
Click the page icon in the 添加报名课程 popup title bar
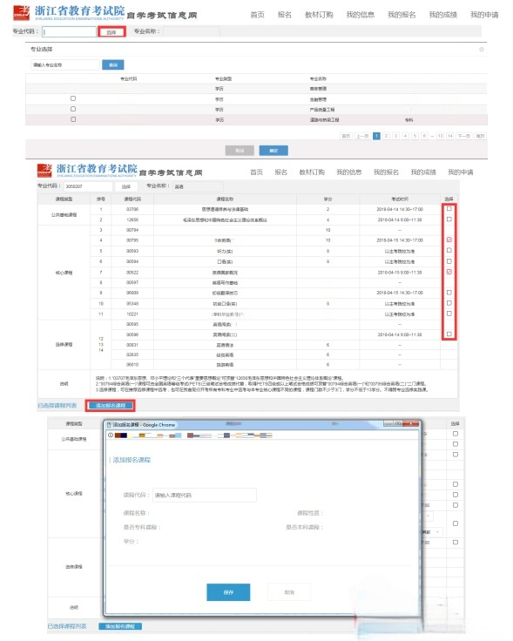coord(109,425)
